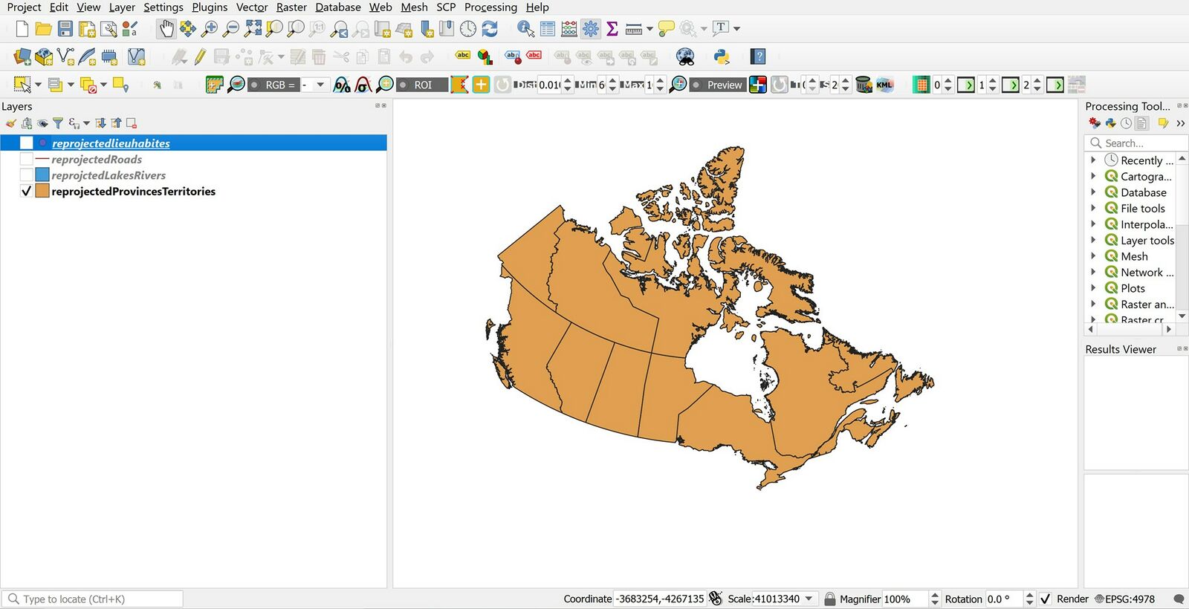Viewport: 1189px width, 609px height.
Task: Open the statistical summary sigma icon
Action: (x=612, y=29)
